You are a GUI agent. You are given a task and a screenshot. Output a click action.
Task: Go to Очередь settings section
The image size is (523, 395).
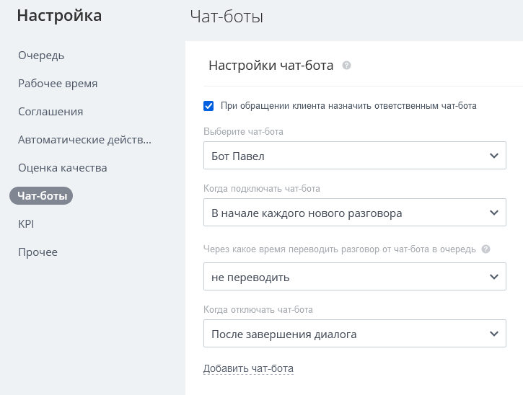click(41, 56)
